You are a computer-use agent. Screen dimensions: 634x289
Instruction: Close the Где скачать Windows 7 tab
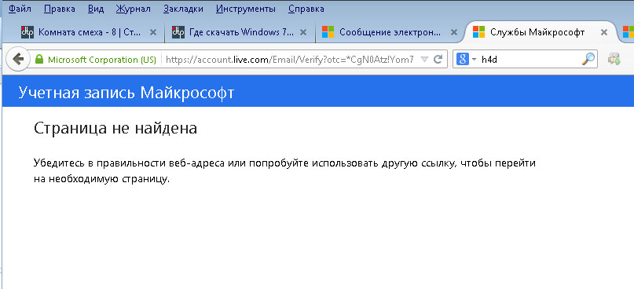click(304, 32)
